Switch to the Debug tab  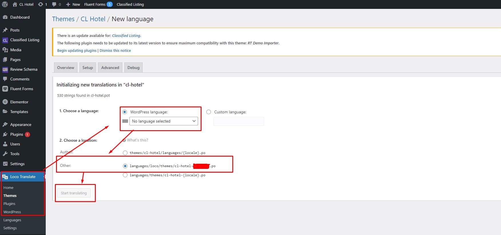133,68
